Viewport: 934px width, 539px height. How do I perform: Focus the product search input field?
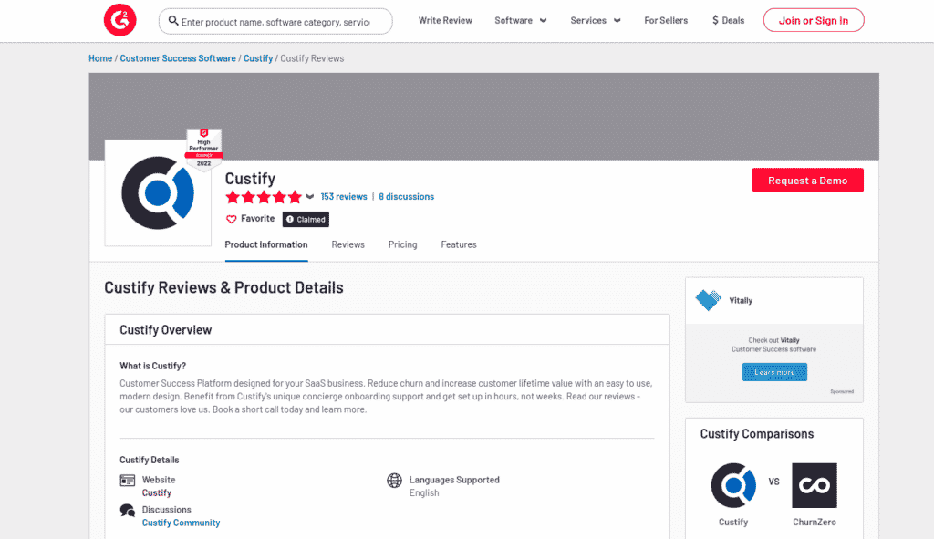pos(275,22)
